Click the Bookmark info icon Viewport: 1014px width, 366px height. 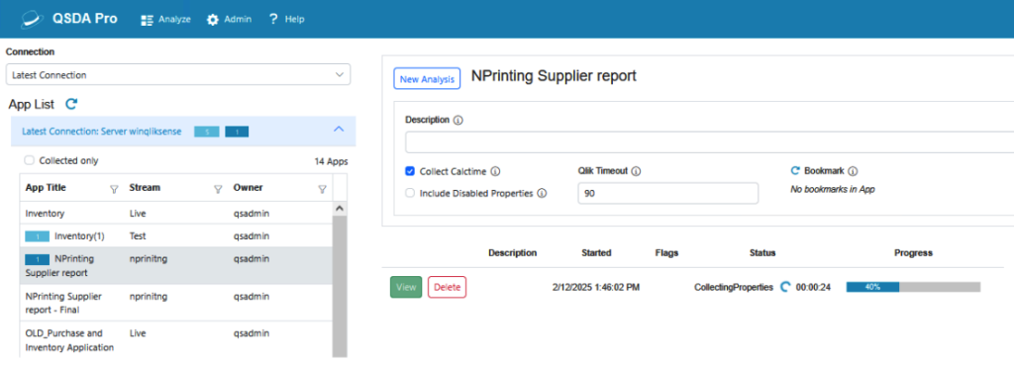click(x=853, y=171)
